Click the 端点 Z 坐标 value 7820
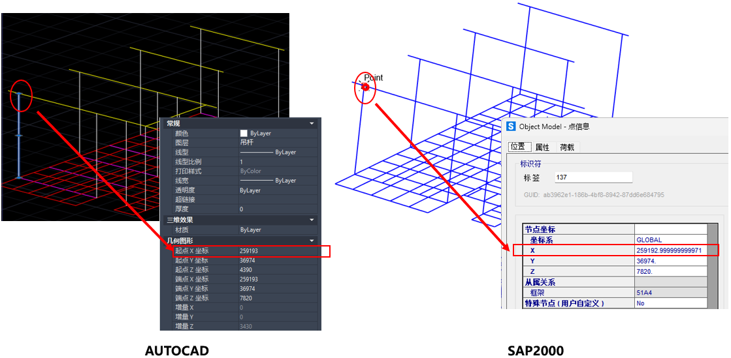This screenshot has height=358, width=731. coord(248,298)
